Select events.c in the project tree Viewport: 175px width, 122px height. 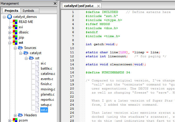[47, 79]
